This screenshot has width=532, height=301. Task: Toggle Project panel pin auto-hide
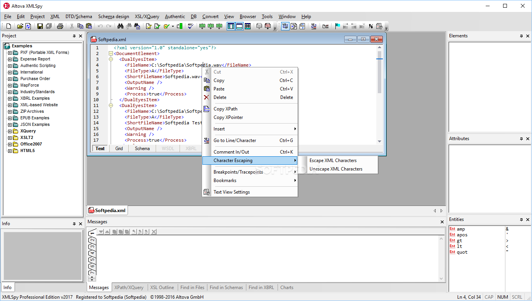(74, 36)
